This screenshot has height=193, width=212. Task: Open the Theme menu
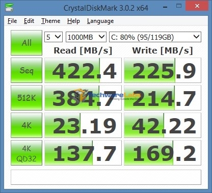[51, 21]
